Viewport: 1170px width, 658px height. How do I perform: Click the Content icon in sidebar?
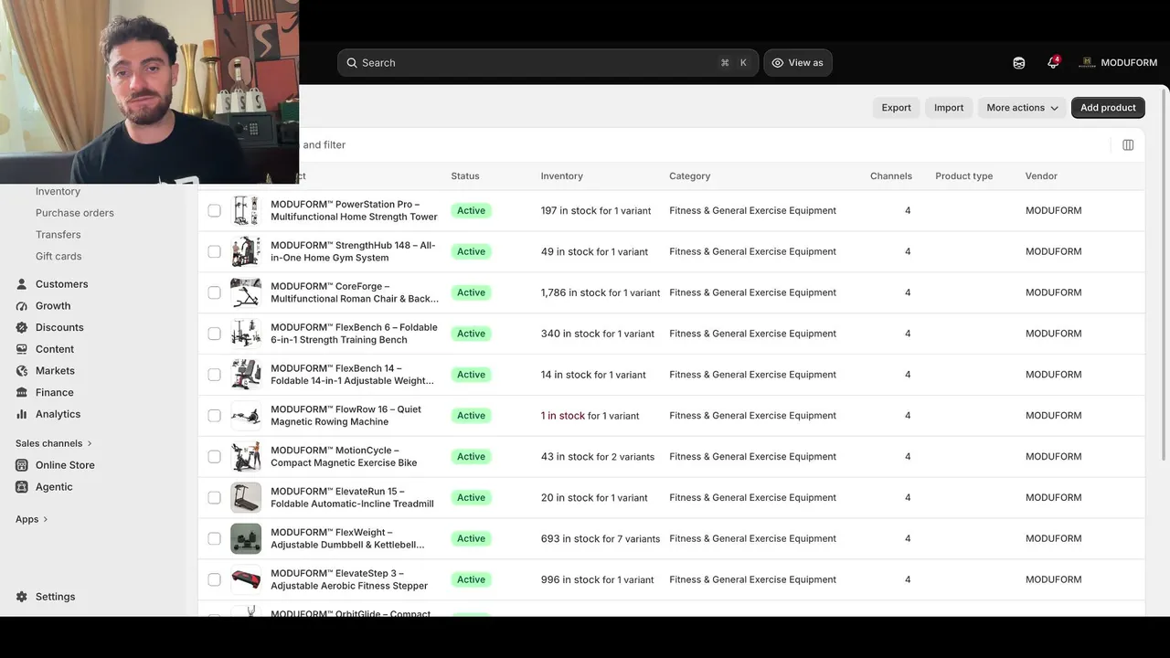tap(22, 349)
